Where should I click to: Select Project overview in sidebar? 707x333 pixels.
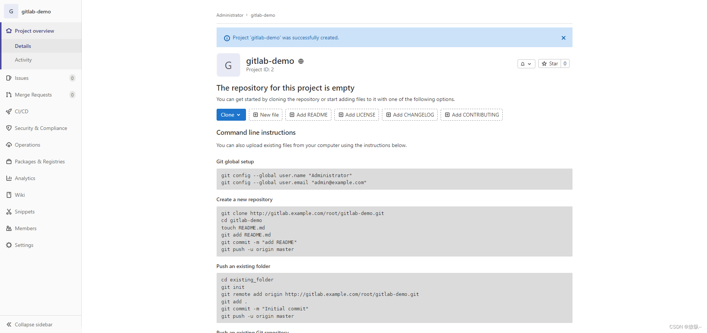click(x=41, y=31)
